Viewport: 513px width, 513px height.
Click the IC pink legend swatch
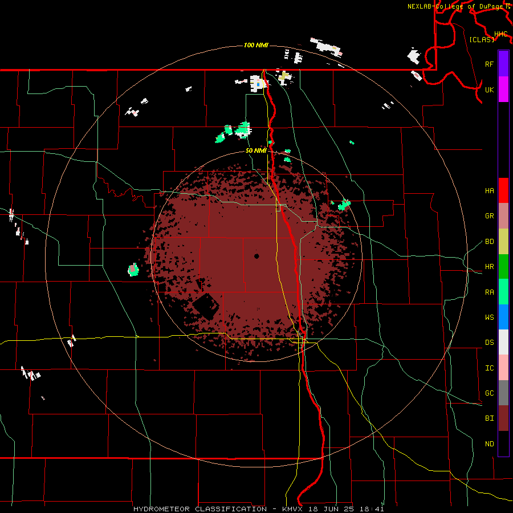503,368
